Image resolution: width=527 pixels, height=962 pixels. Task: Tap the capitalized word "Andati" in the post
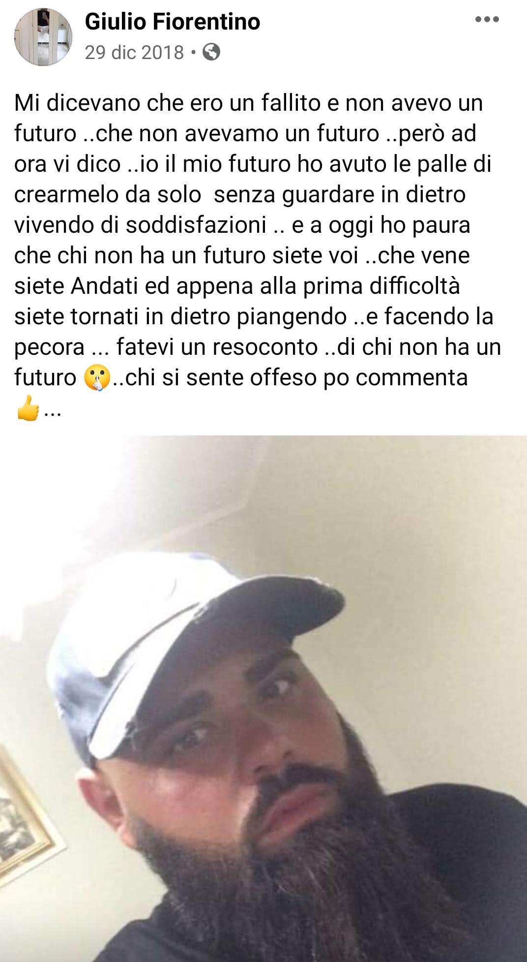coord(104,286)
